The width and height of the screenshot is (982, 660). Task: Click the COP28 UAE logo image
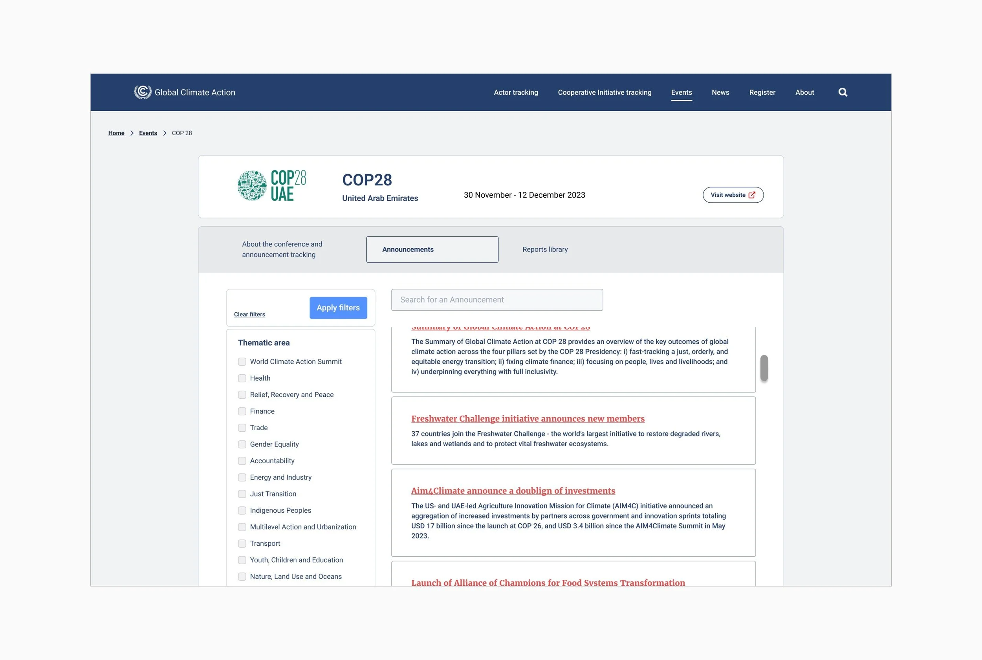click(x=272, y=185)
